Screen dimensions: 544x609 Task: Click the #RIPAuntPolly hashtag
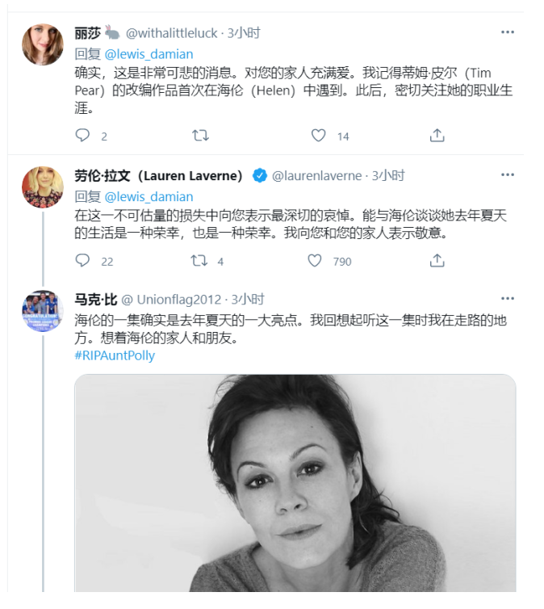coord(115,355)
